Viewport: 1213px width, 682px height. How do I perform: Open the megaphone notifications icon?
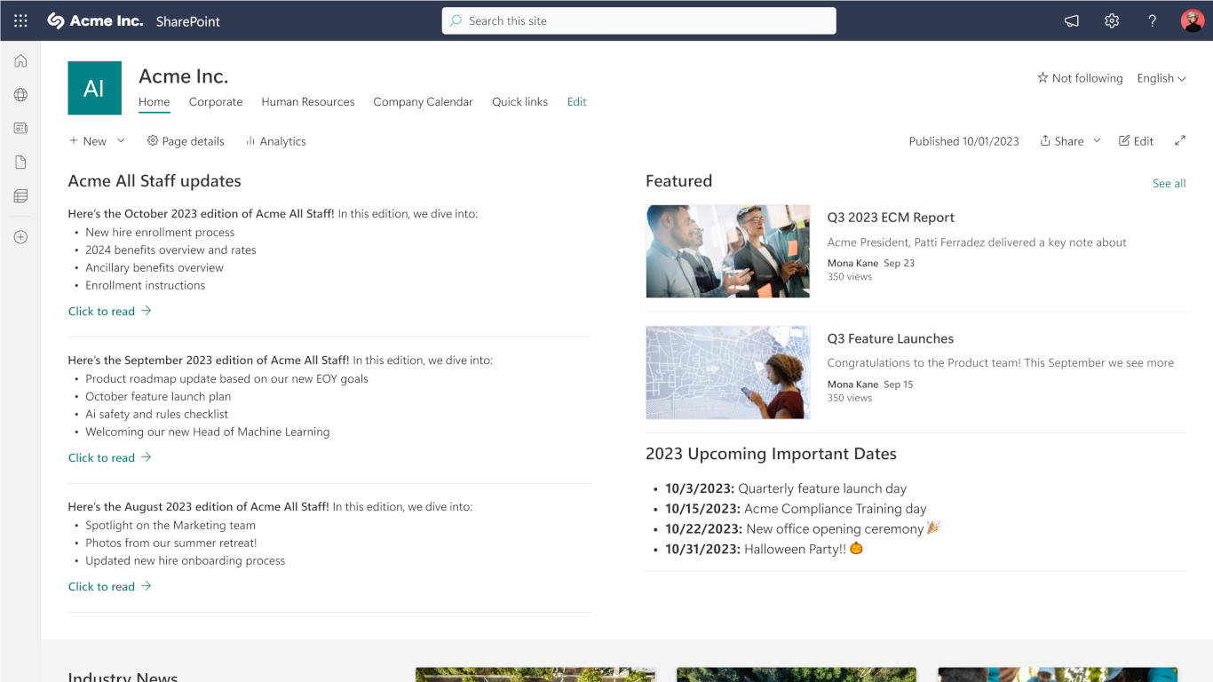1072,20
